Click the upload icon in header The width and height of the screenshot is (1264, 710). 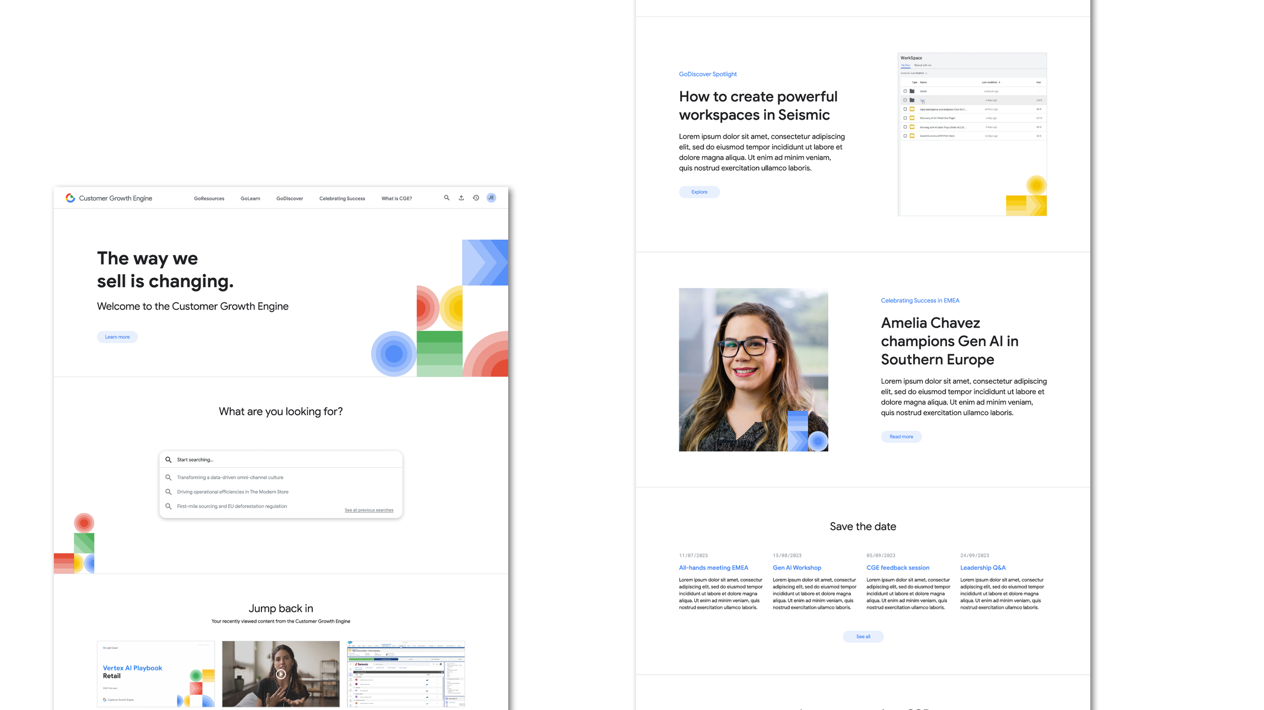(461, 198)
